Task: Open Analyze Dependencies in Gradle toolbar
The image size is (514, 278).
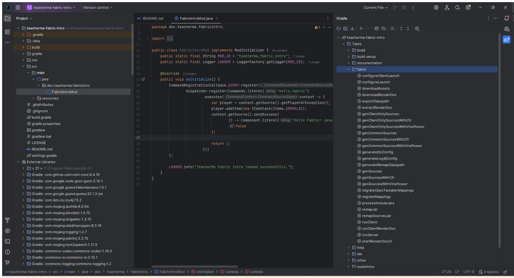Action: click(x=392, y=28)
